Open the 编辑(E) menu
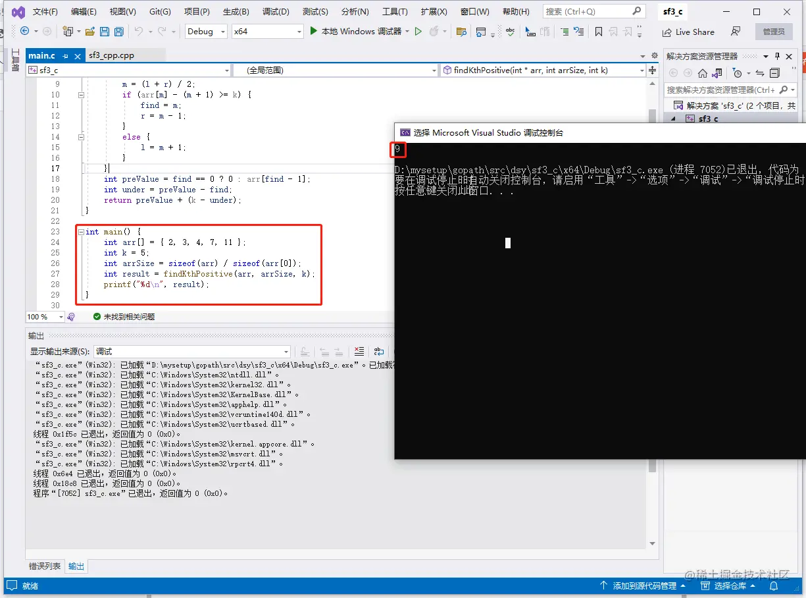806x598 pixels. pyautogui.click(x=84, y=12)
